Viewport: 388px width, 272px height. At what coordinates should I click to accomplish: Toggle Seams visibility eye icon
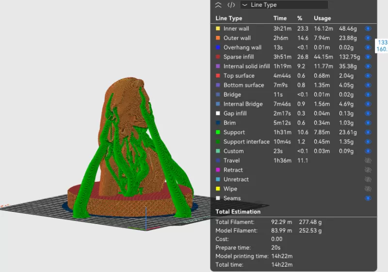click(x=368, y=198)
